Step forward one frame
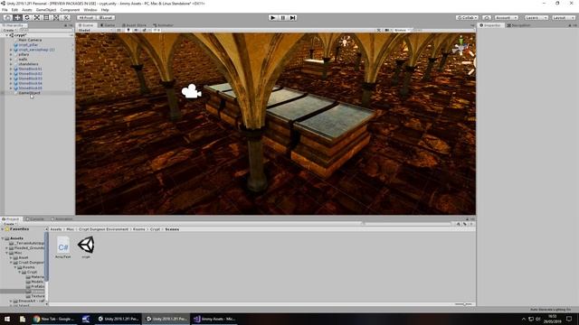The image size is (579, 325). pos(293,18)
